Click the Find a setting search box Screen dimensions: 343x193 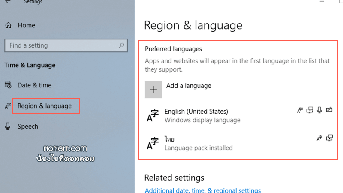pyautogui.click(x=66, y=45)
